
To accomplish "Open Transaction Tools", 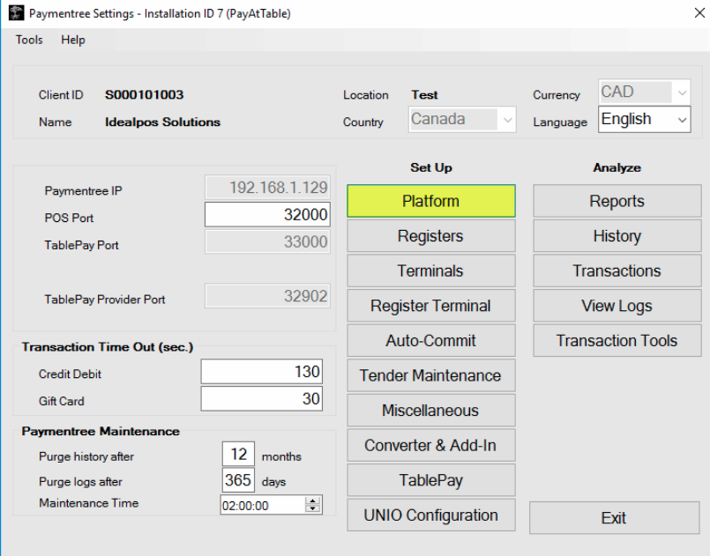I will pos(617,340).
